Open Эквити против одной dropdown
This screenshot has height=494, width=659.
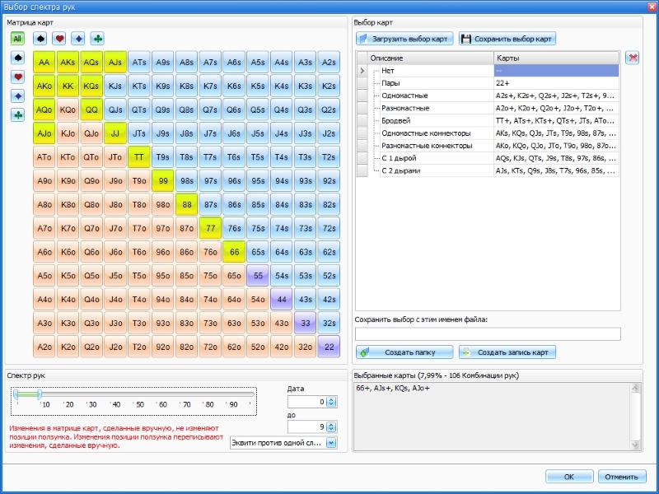click(x=331, y=443)
